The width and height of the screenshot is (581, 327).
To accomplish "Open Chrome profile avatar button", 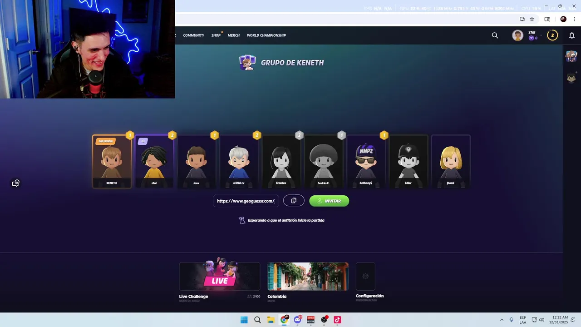I will coord(563,19).
